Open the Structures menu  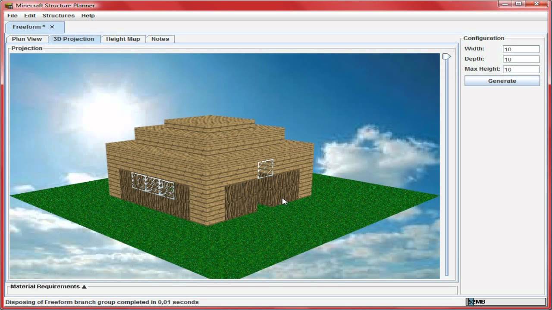click(59, 15)
